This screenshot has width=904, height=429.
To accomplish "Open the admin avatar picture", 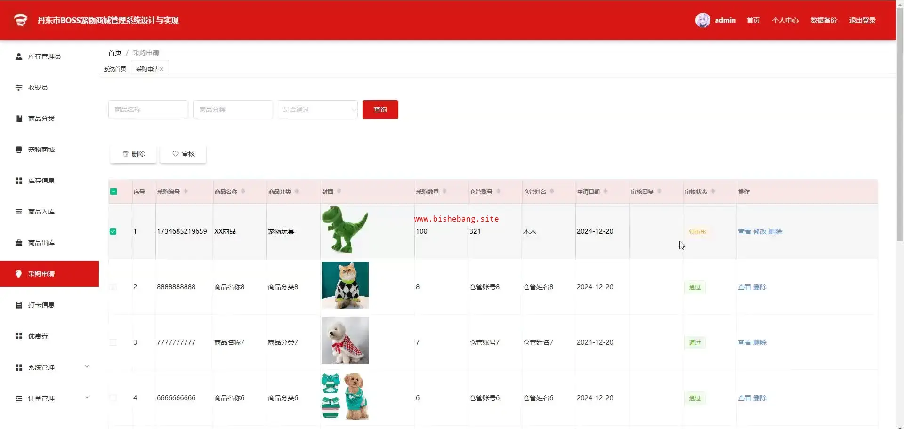I will [702, 20].
